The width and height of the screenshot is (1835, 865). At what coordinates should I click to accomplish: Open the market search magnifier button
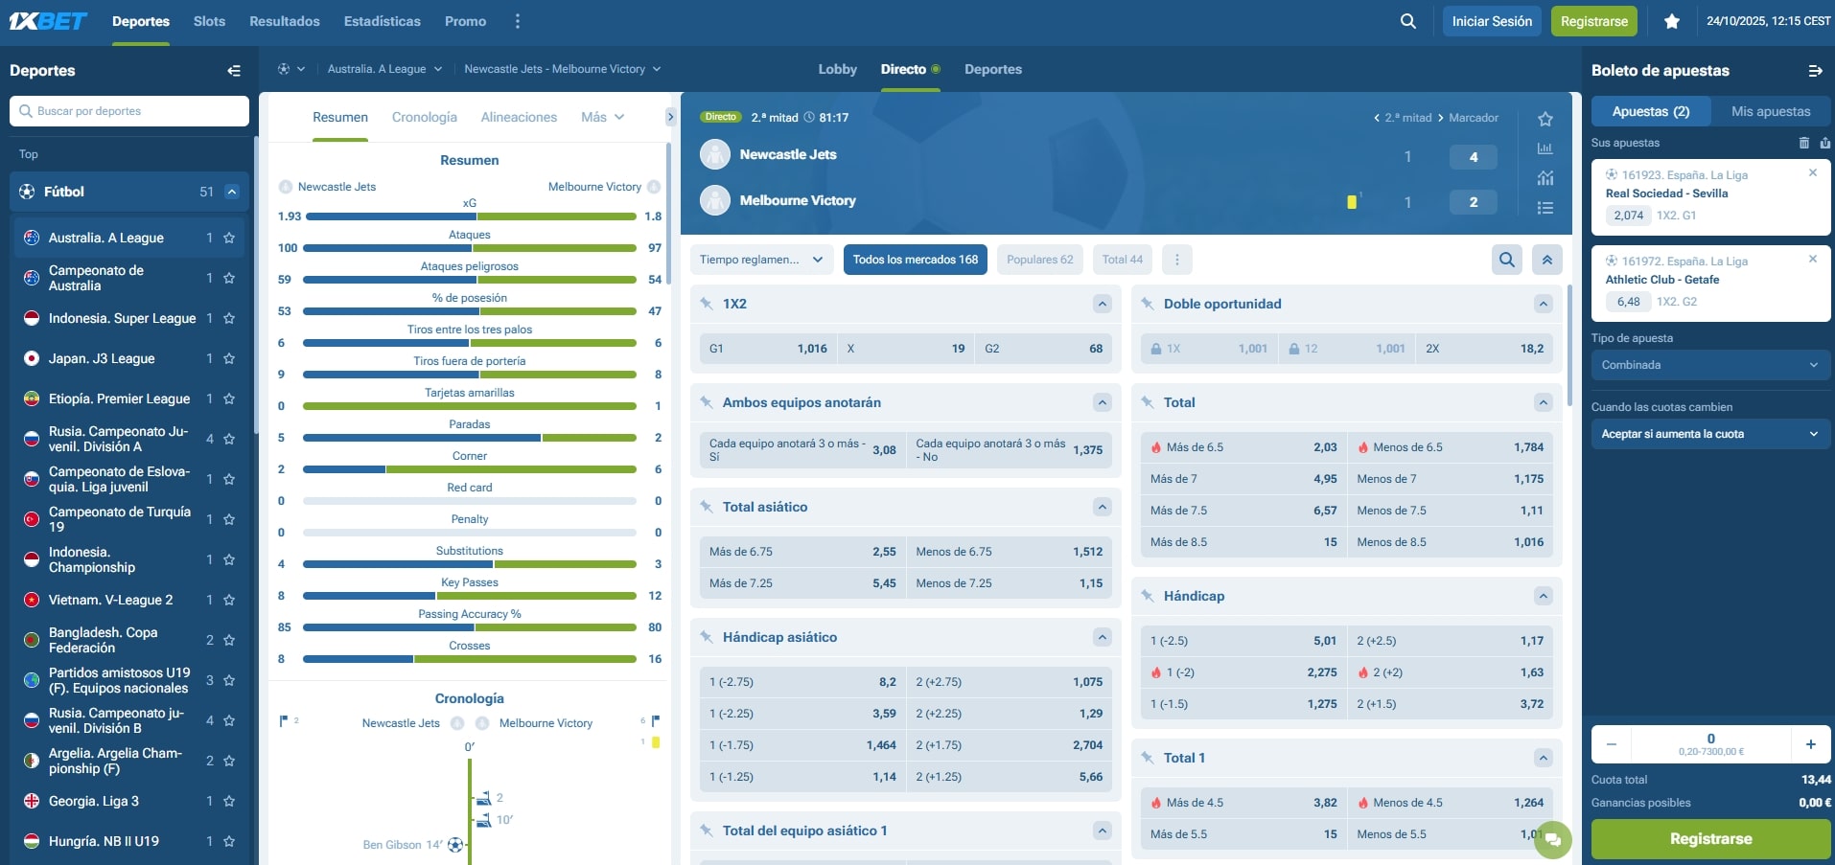coord(1507,260)
